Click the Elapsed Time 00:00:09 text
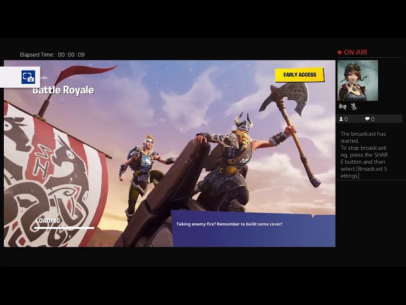 (52, 55)
